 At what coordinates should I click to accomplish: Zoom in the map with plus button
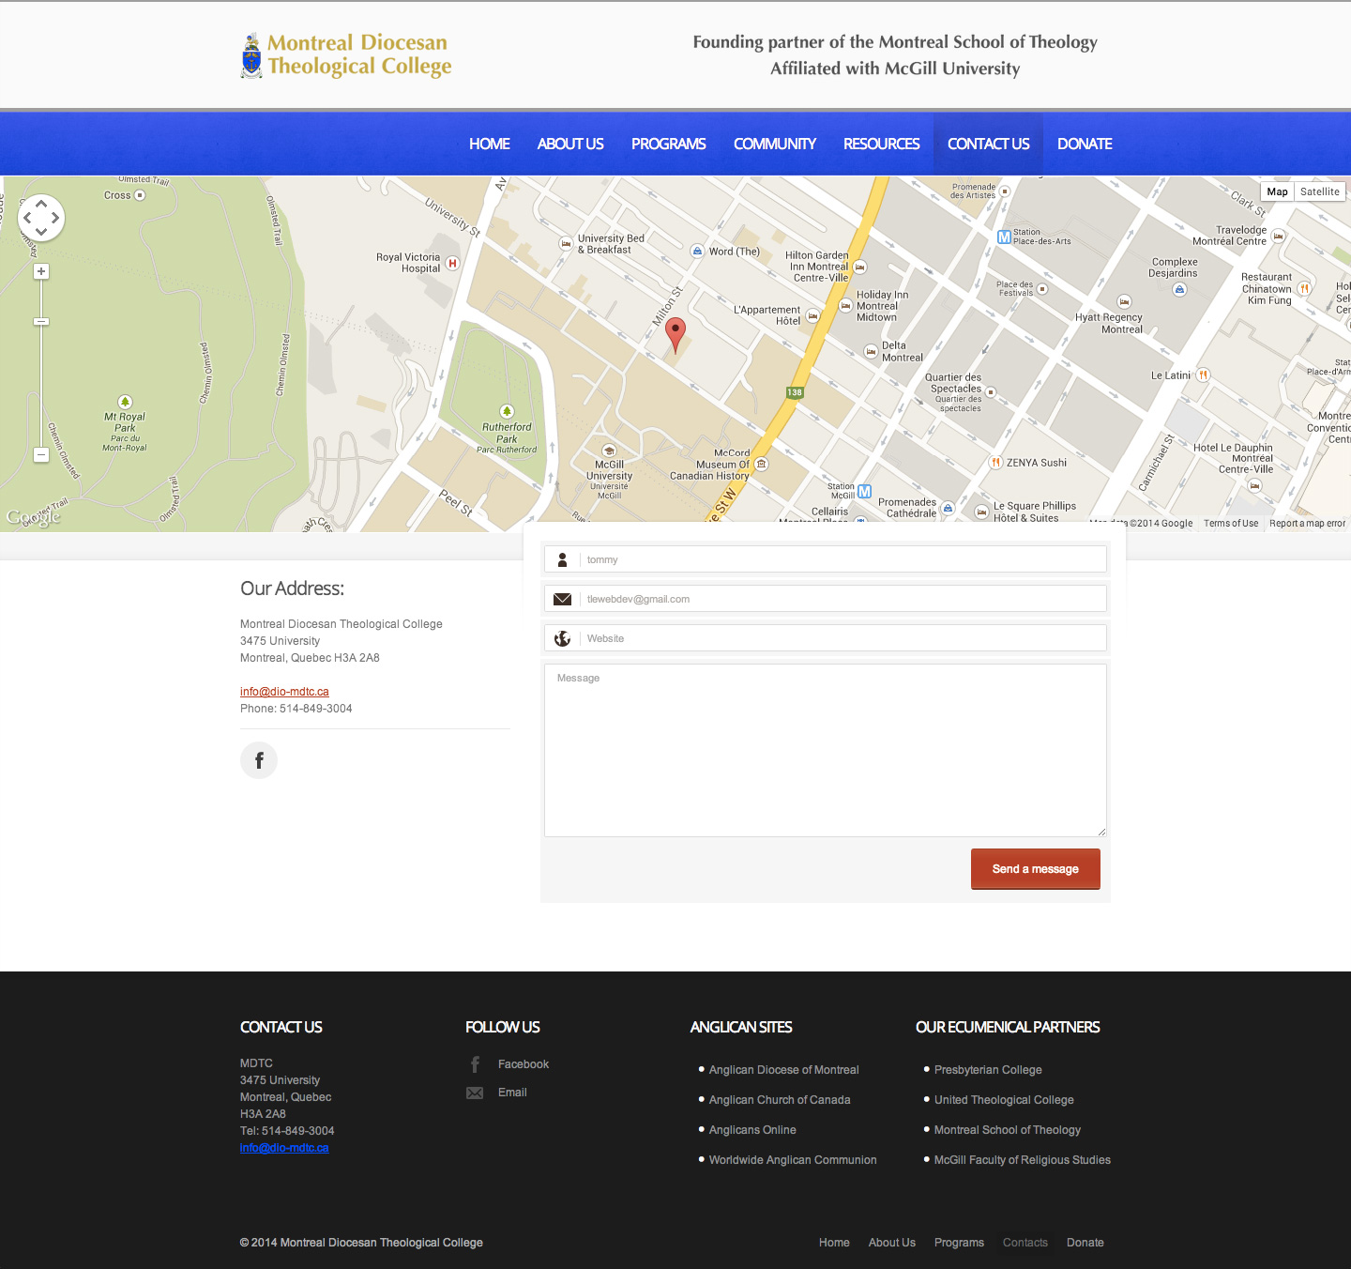(x=41, y=271)
